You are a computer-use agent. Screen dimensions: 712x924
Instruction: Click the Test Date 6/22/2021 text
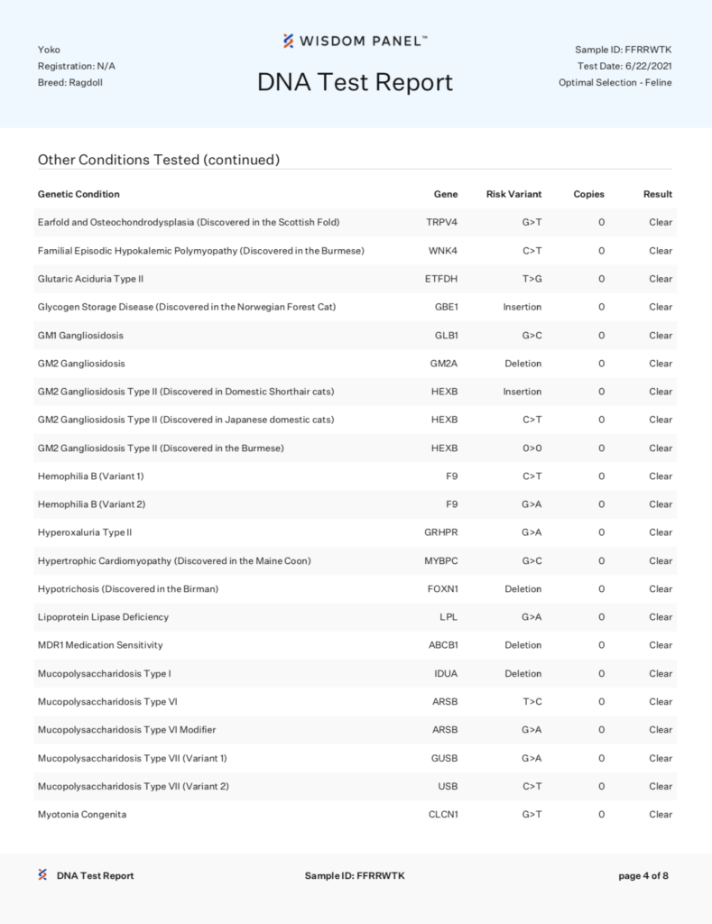click(624, 66)
